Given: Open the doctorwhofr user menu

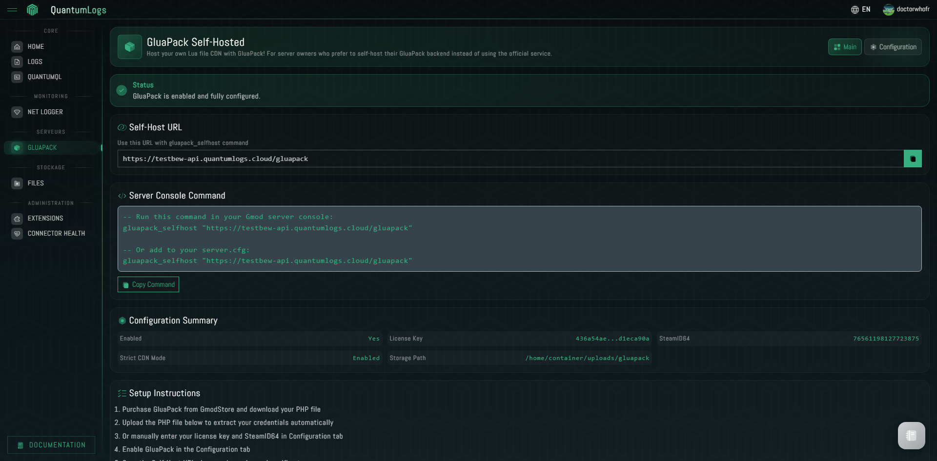Looking at the screenshot, I should [x=906, y=10].
